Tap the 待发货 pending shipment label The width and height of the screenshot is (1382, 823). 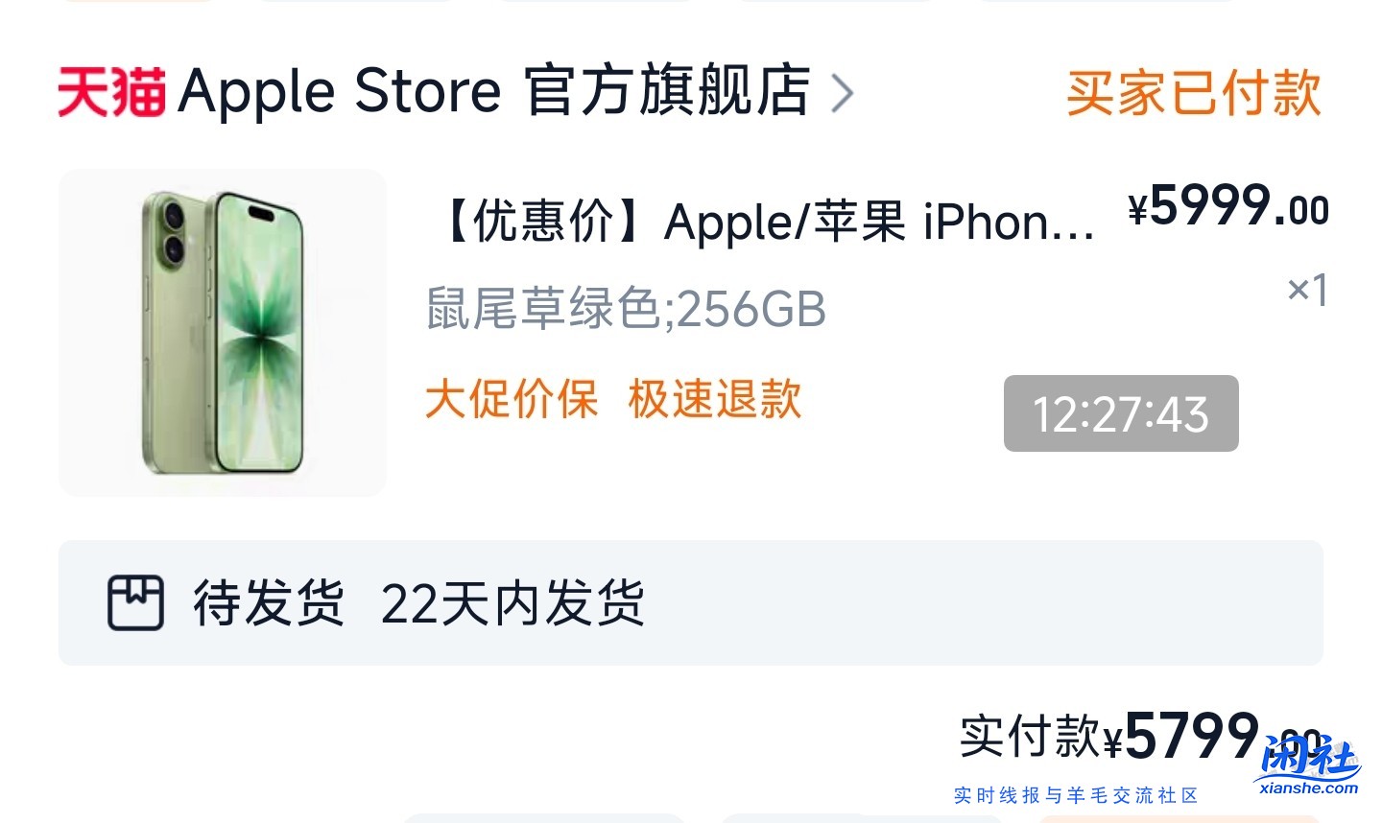[x=269, y=603]
